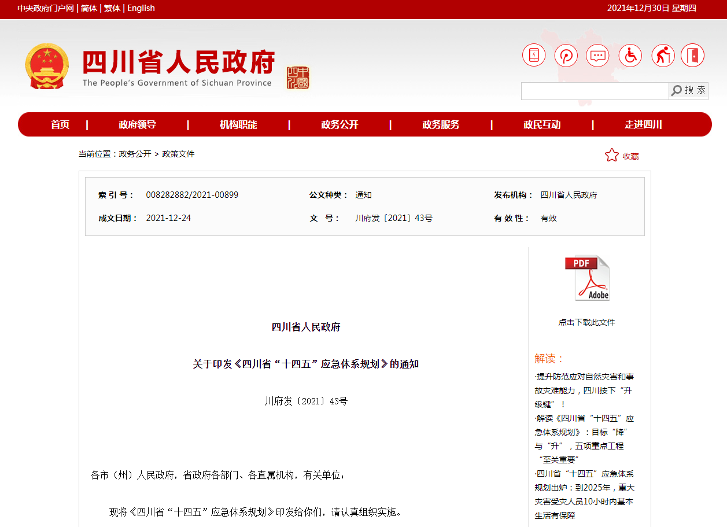Click the wheelchair accessibility icon
This screenshot has height=527, width=727.
tap(630, 55)
